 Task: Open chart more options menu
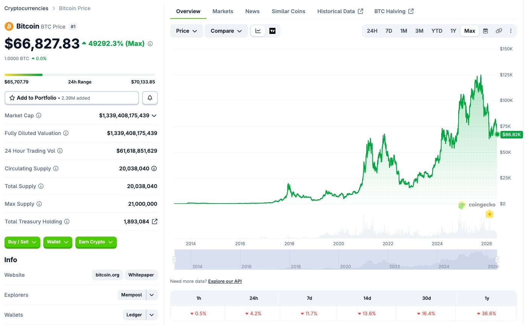click(511, 31)
